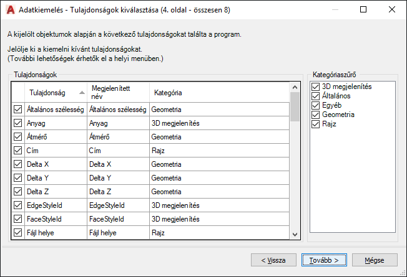Disable the 3D megjelenítés category filter
Viewport: 407px width, 277px height.
point(315,87)
